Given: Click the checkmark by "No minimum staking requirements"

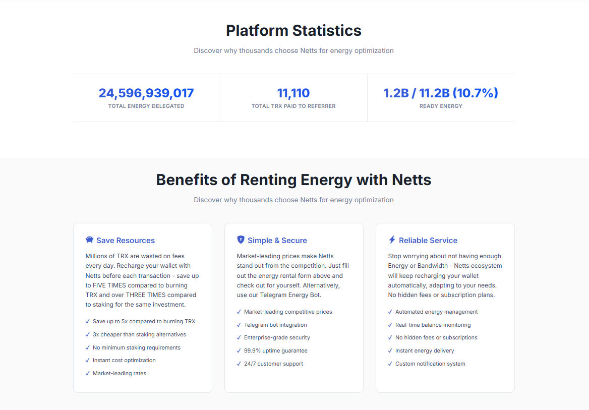Looking at the screenshot, I should point(87,347).
